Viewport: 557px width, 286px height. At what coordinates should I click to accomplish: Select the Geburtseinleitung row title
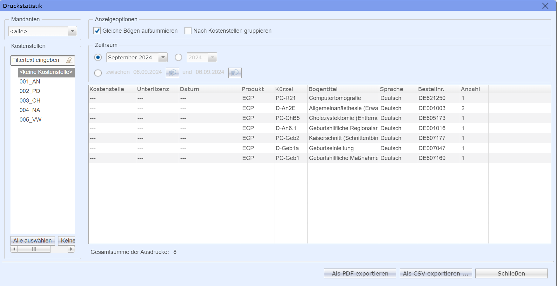(331, 149)
